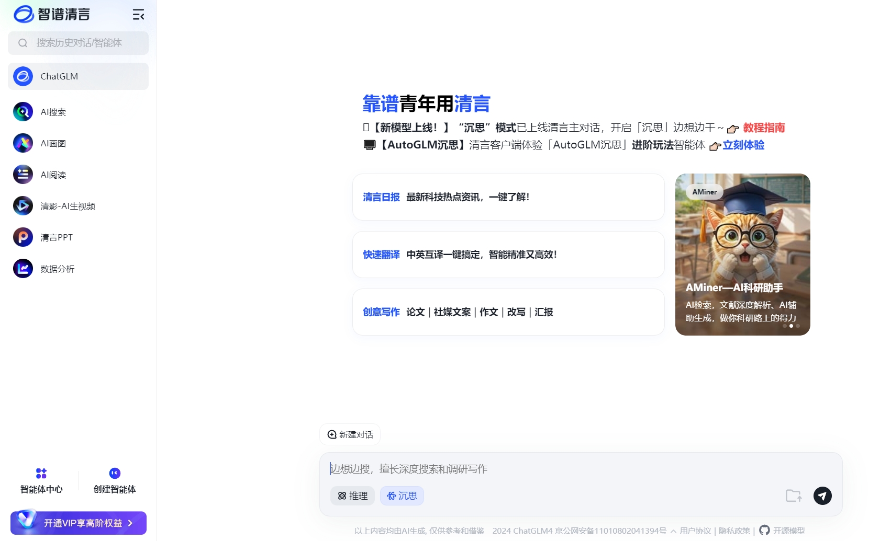891x541 pixels.
Task: Open 智能体中心 from the sidebar bottom
Action: tap(41, 481)
